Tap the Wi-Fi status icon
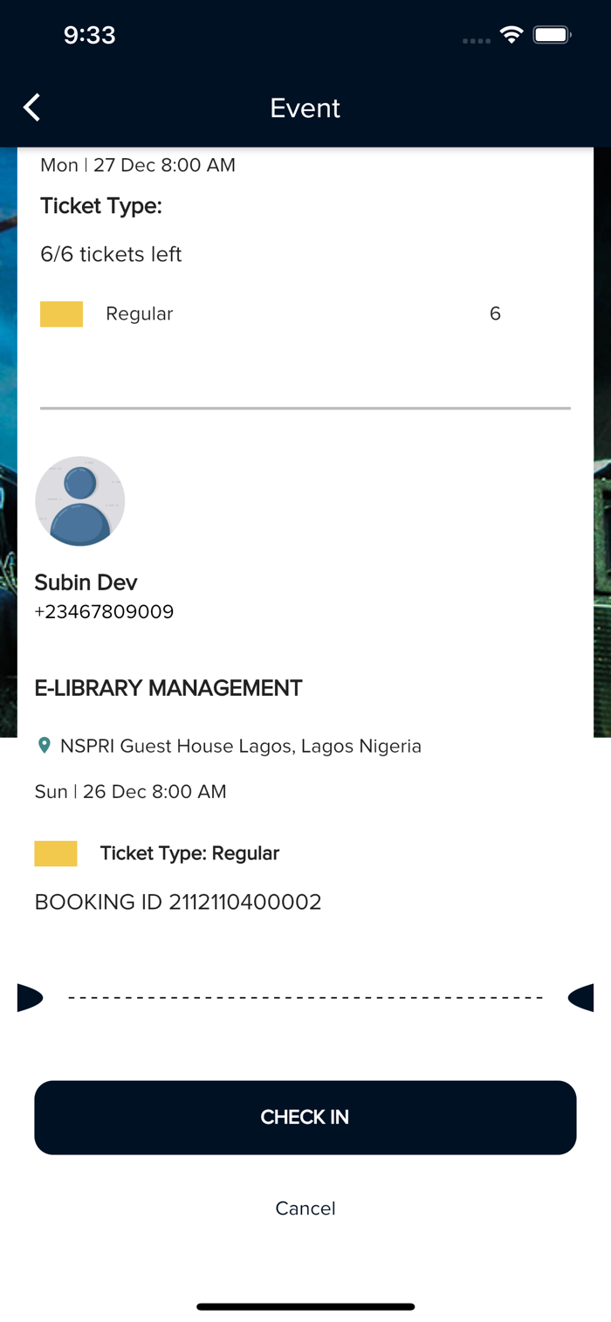 tap(511, 35)
